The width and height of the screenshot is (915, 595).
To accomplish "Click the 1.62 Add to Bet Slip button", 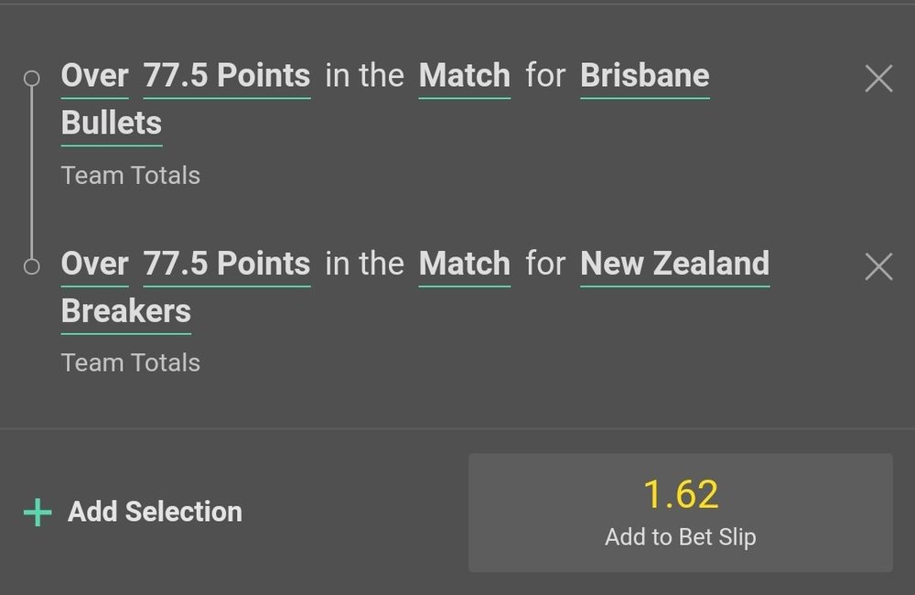I will coord(681,513).
